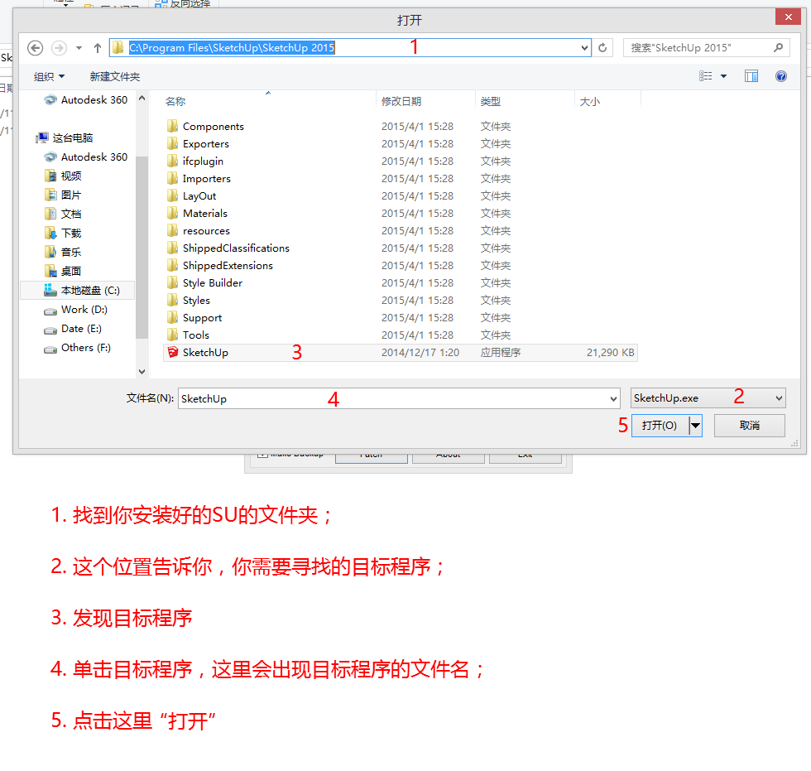Click the LayOut folder icon
The height and width of the screenshot is (771, 811).
[x=173, y=196]
